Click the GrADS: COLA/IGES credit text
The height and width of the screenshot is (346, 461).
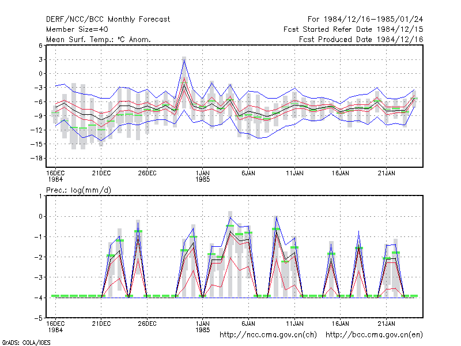(26, 343)
